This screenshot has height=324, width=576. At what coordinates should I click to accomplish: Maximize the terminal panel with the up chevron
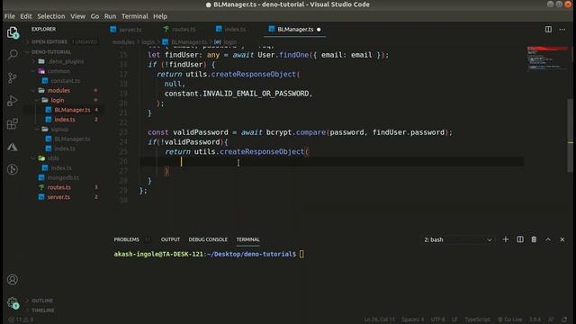(548, 239)
